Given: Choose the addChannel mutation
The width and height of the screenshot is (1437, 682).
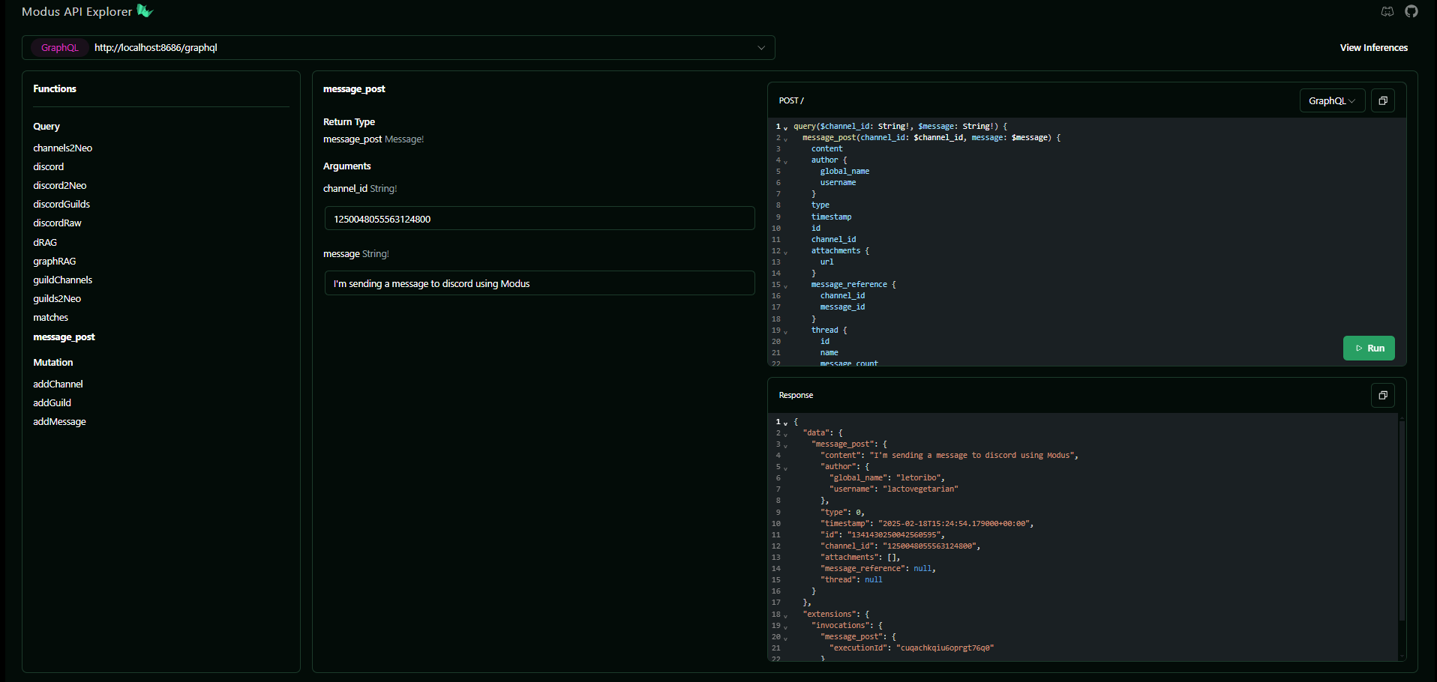Looking at the screenshot, I should 58,384.
